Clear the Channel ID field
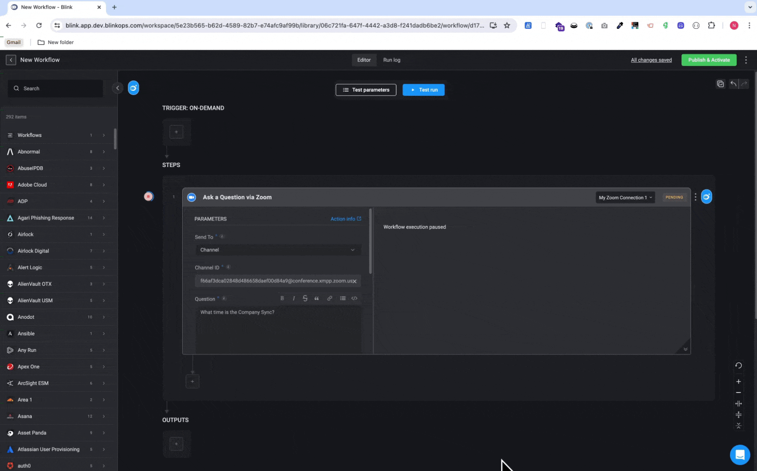This screenshot has width=757, height=471. click(355, 281)
